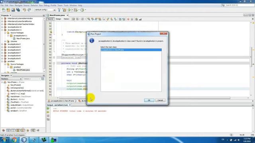Click the Navigator filter icon beside the empty dropdown

click(43, 79)
